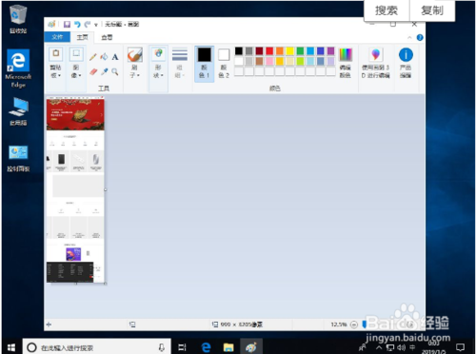Select Color 2 background box
The image size is (476, 354).
[224, 64]
